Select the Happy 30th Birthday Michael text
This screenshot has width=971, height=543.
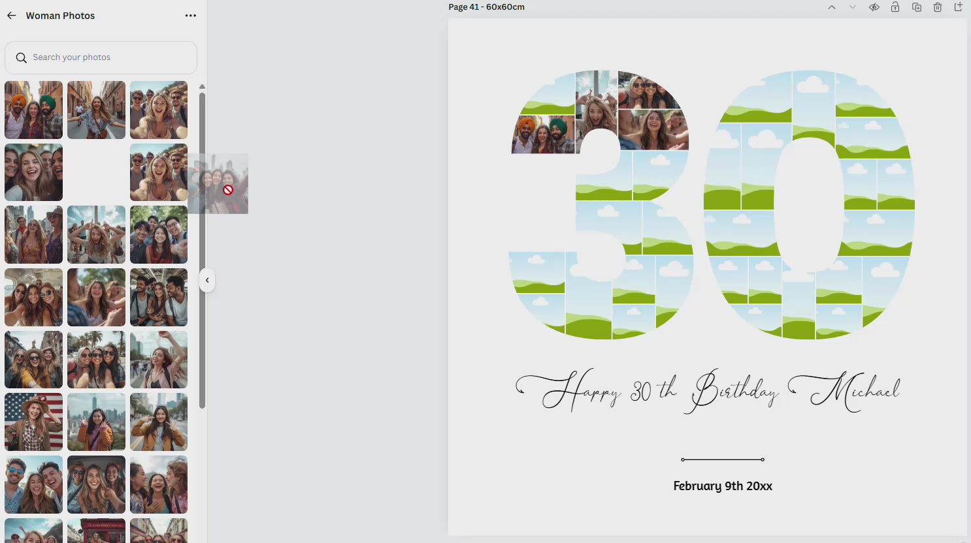tap(708, 391)
